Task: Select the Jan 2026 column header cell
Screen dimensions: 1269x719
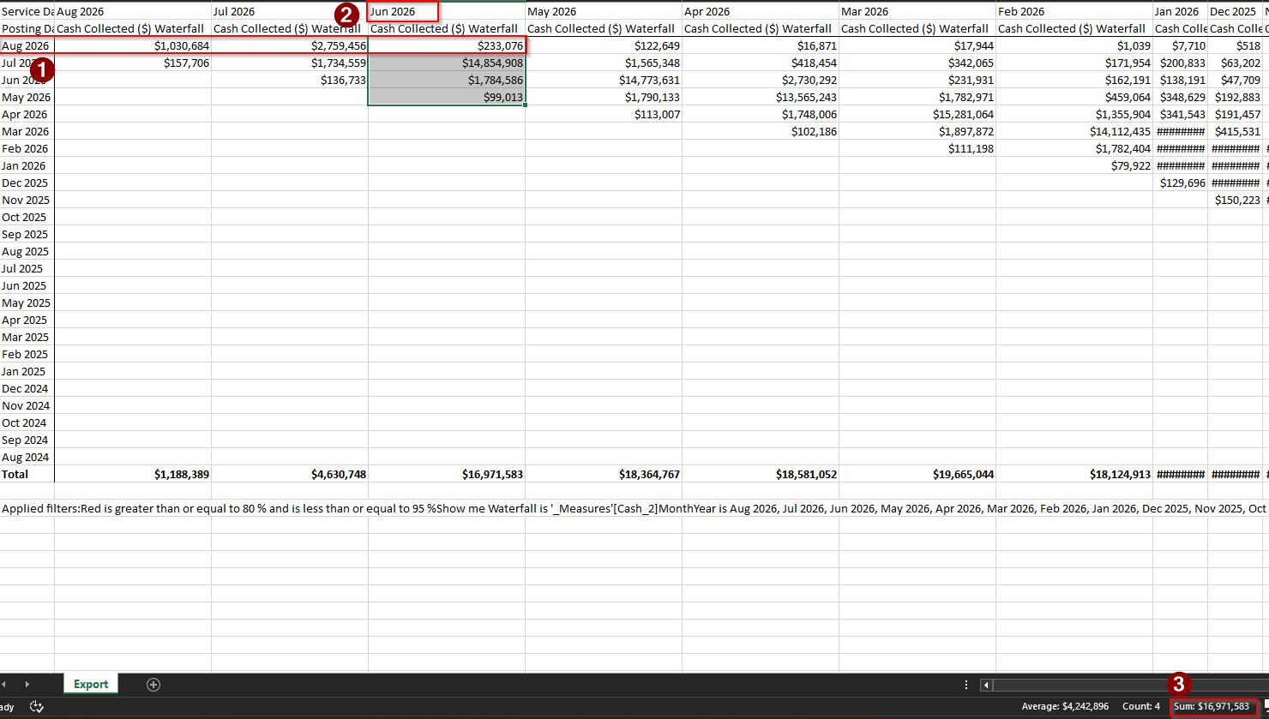Action: coord(1180,11)
